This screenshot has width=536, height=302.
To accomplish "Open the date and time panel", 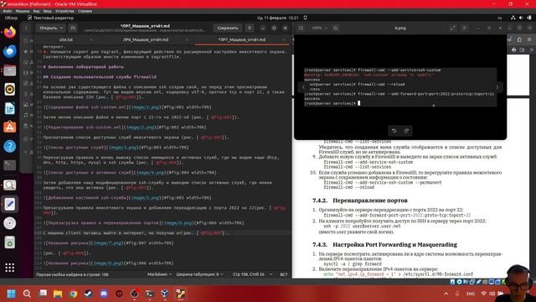I will tap(277, 18).
